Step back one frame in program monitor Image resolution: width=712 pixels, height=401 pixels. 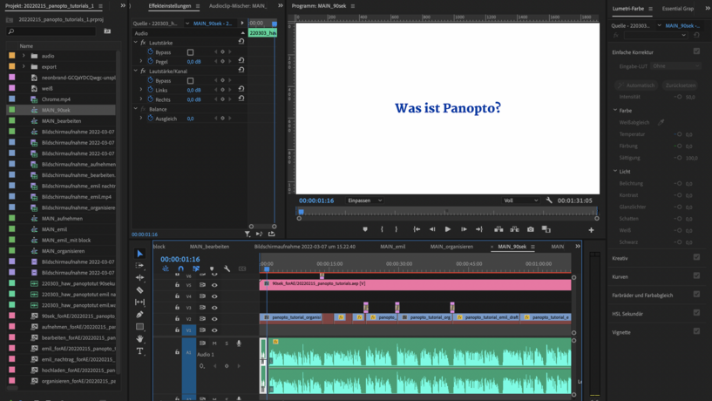coord(432,229)
